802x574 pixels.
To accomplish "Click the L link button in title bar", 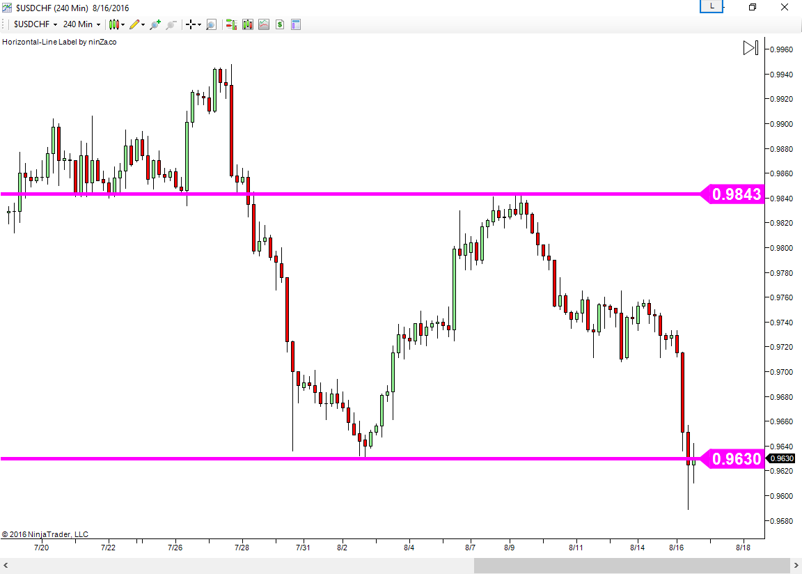I will [711, 6].
